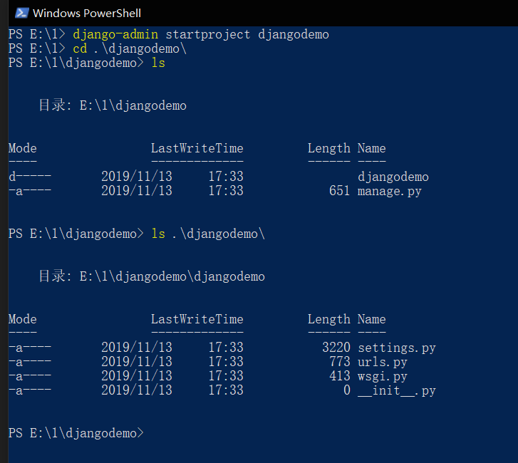518x463 pixels.
Task: Click the final empty PS E:\1\djangodemo> prompt
Action: click(x=76, y=433)
